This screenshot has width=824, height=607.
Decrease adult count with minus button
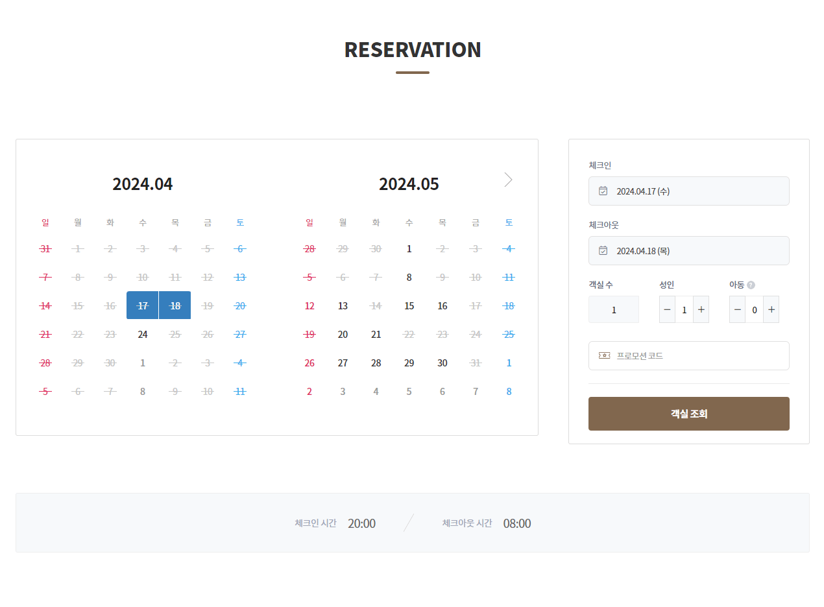(667, 309)
